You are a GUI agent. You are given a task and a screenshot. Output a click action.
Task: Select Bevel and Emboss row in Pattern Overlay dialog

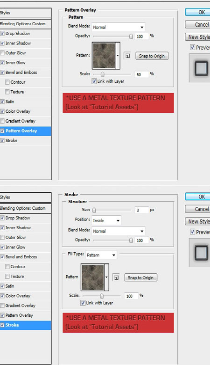25,73
